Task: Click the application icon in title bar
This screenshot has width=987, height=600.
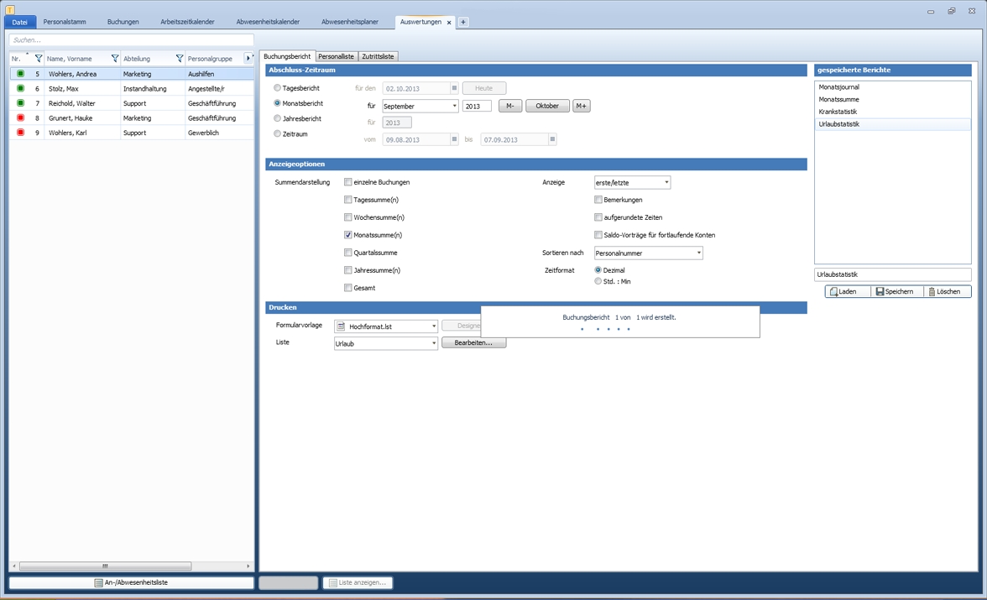Action: (10, 9)
